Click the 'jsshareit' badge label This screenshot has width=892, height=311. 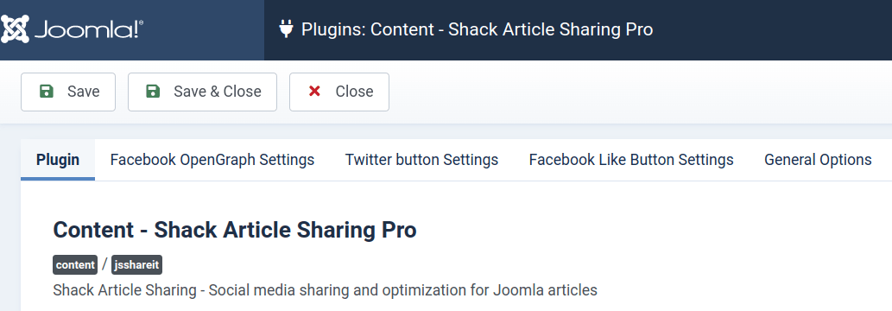tap(137, 265)
